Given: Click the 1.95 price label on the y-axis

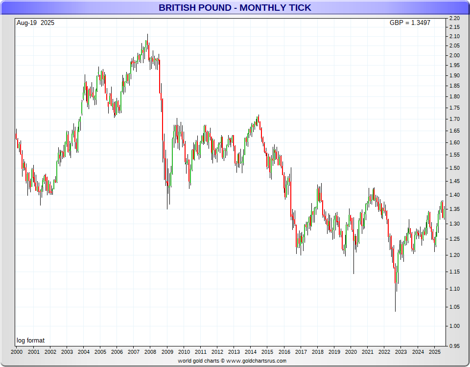Looking at the screenshot, I should pyautogui.click(x=455, y=65).
